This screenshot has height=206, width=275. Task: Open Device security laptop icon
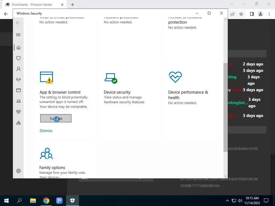coord(111,78)
